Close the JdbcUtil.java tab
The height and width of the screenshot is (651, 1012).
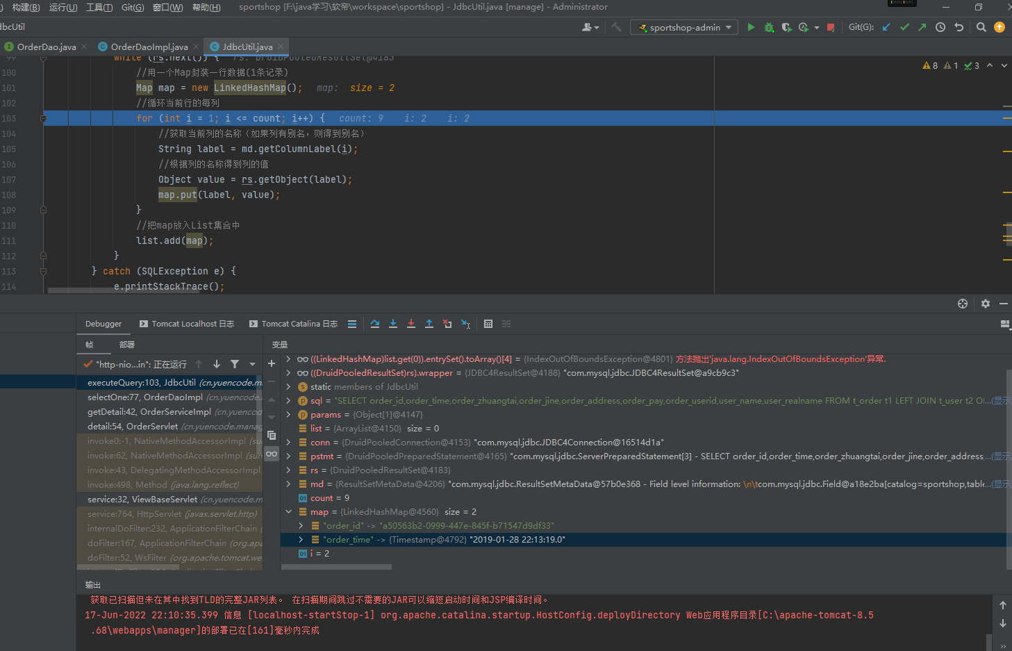281,47
